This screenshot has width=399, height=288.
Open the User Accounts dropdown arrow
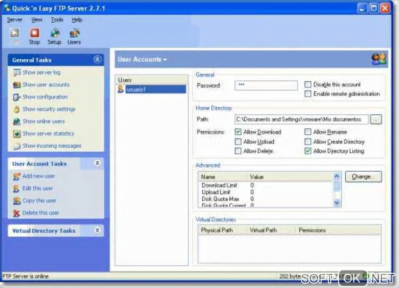point(165,59)
